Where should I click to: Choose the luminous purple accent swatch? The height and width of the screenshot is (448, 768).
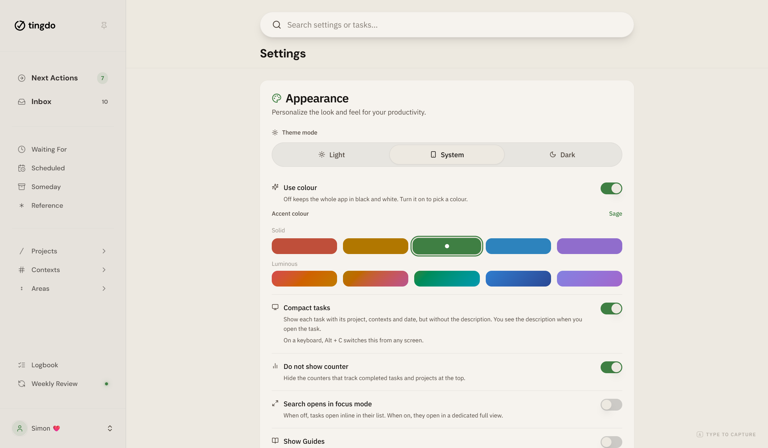click(x=589, y=279)
